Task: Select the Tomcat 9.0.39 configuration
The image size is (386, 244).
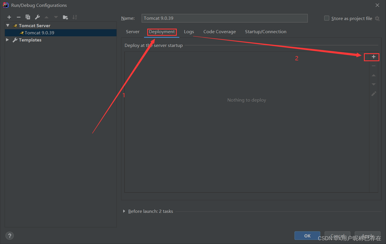Action: 61,33
